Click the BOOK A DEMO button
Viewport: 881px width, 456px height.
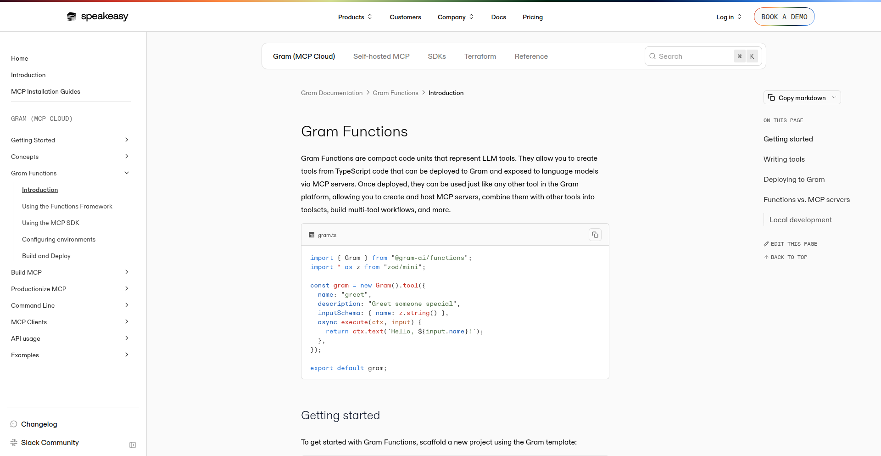[x=784, y=17]
